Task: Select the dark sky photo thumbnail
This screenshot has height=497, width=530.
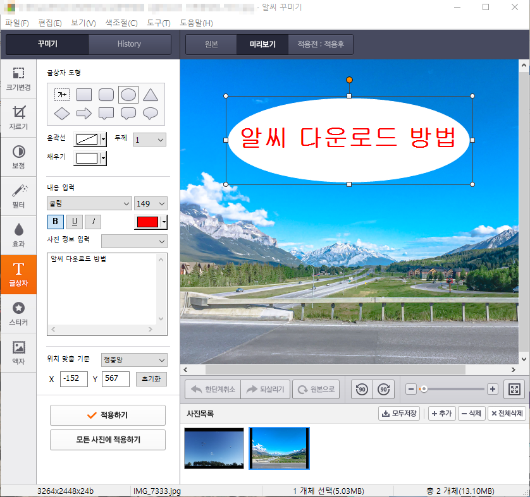Action: [214, 448]
